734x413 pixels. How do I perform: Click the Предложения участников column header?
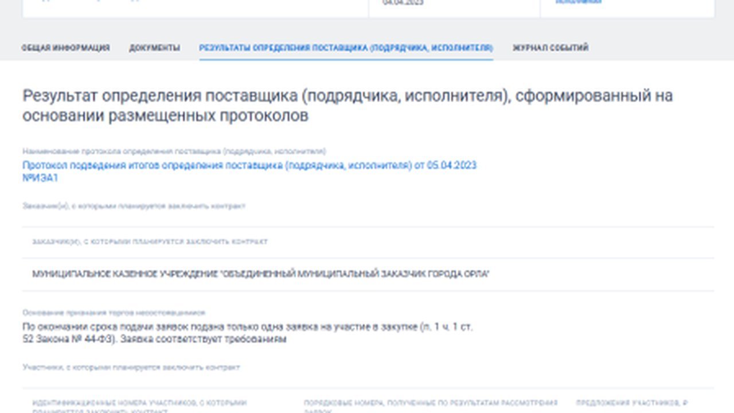tap(631, 403)
